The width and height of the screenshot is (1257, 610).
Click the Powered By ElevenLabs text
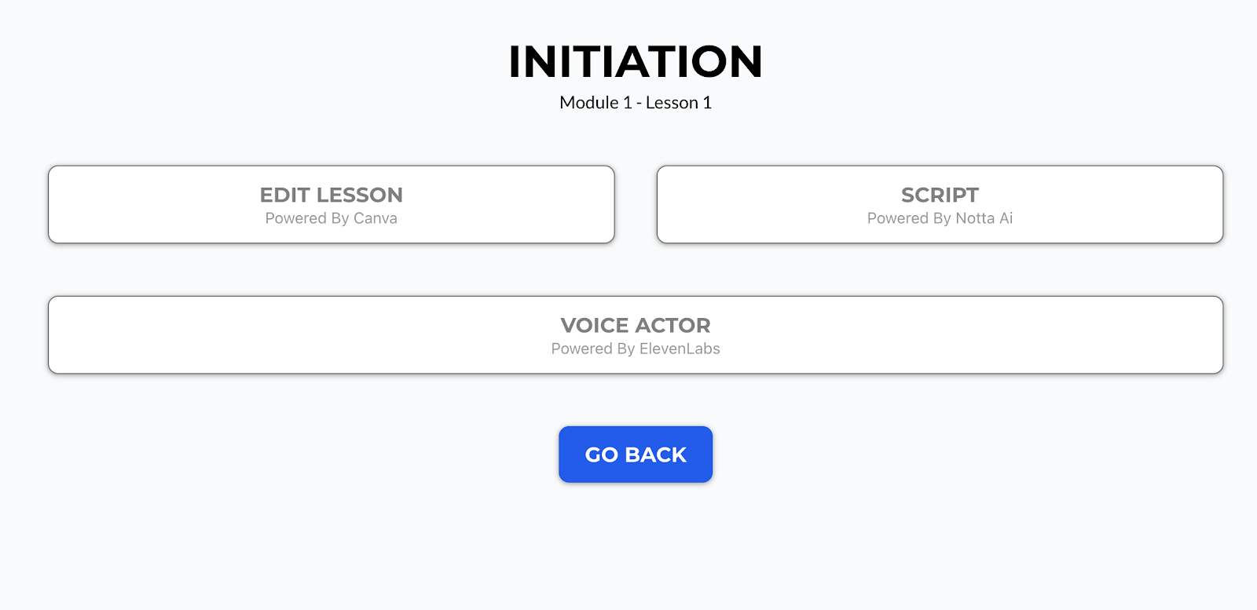[x=636, y=349]
